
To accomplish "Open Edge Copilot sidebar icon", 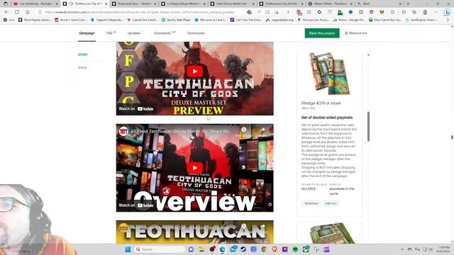I will pyautogui.click(x=448, y=12).
